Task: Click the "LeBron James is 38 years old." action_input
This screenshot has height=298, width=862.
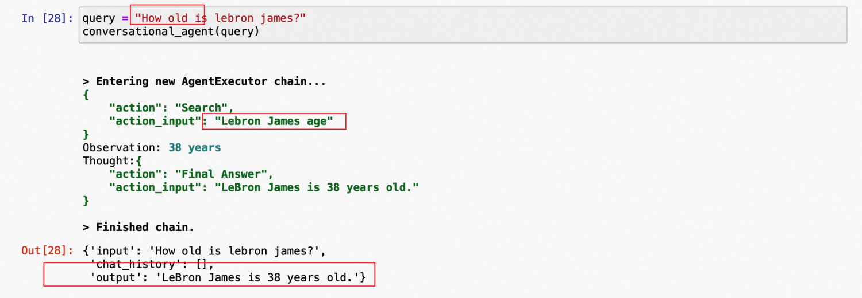Action: click(316, 187)
